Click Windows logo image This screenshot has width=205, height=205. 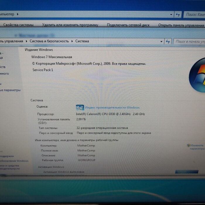pos(197,75)
